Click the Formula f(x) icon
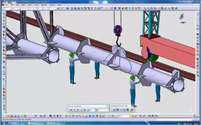The image size is (201, 125). pos(41,116)
